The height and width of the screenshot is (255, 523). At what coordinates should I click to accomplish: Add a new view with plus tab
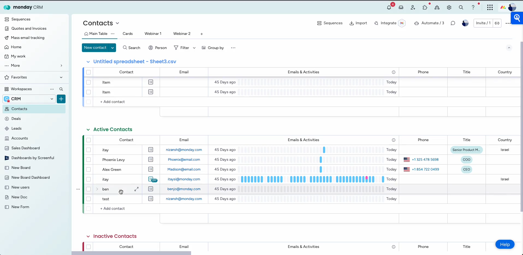(x=201, y=34)
